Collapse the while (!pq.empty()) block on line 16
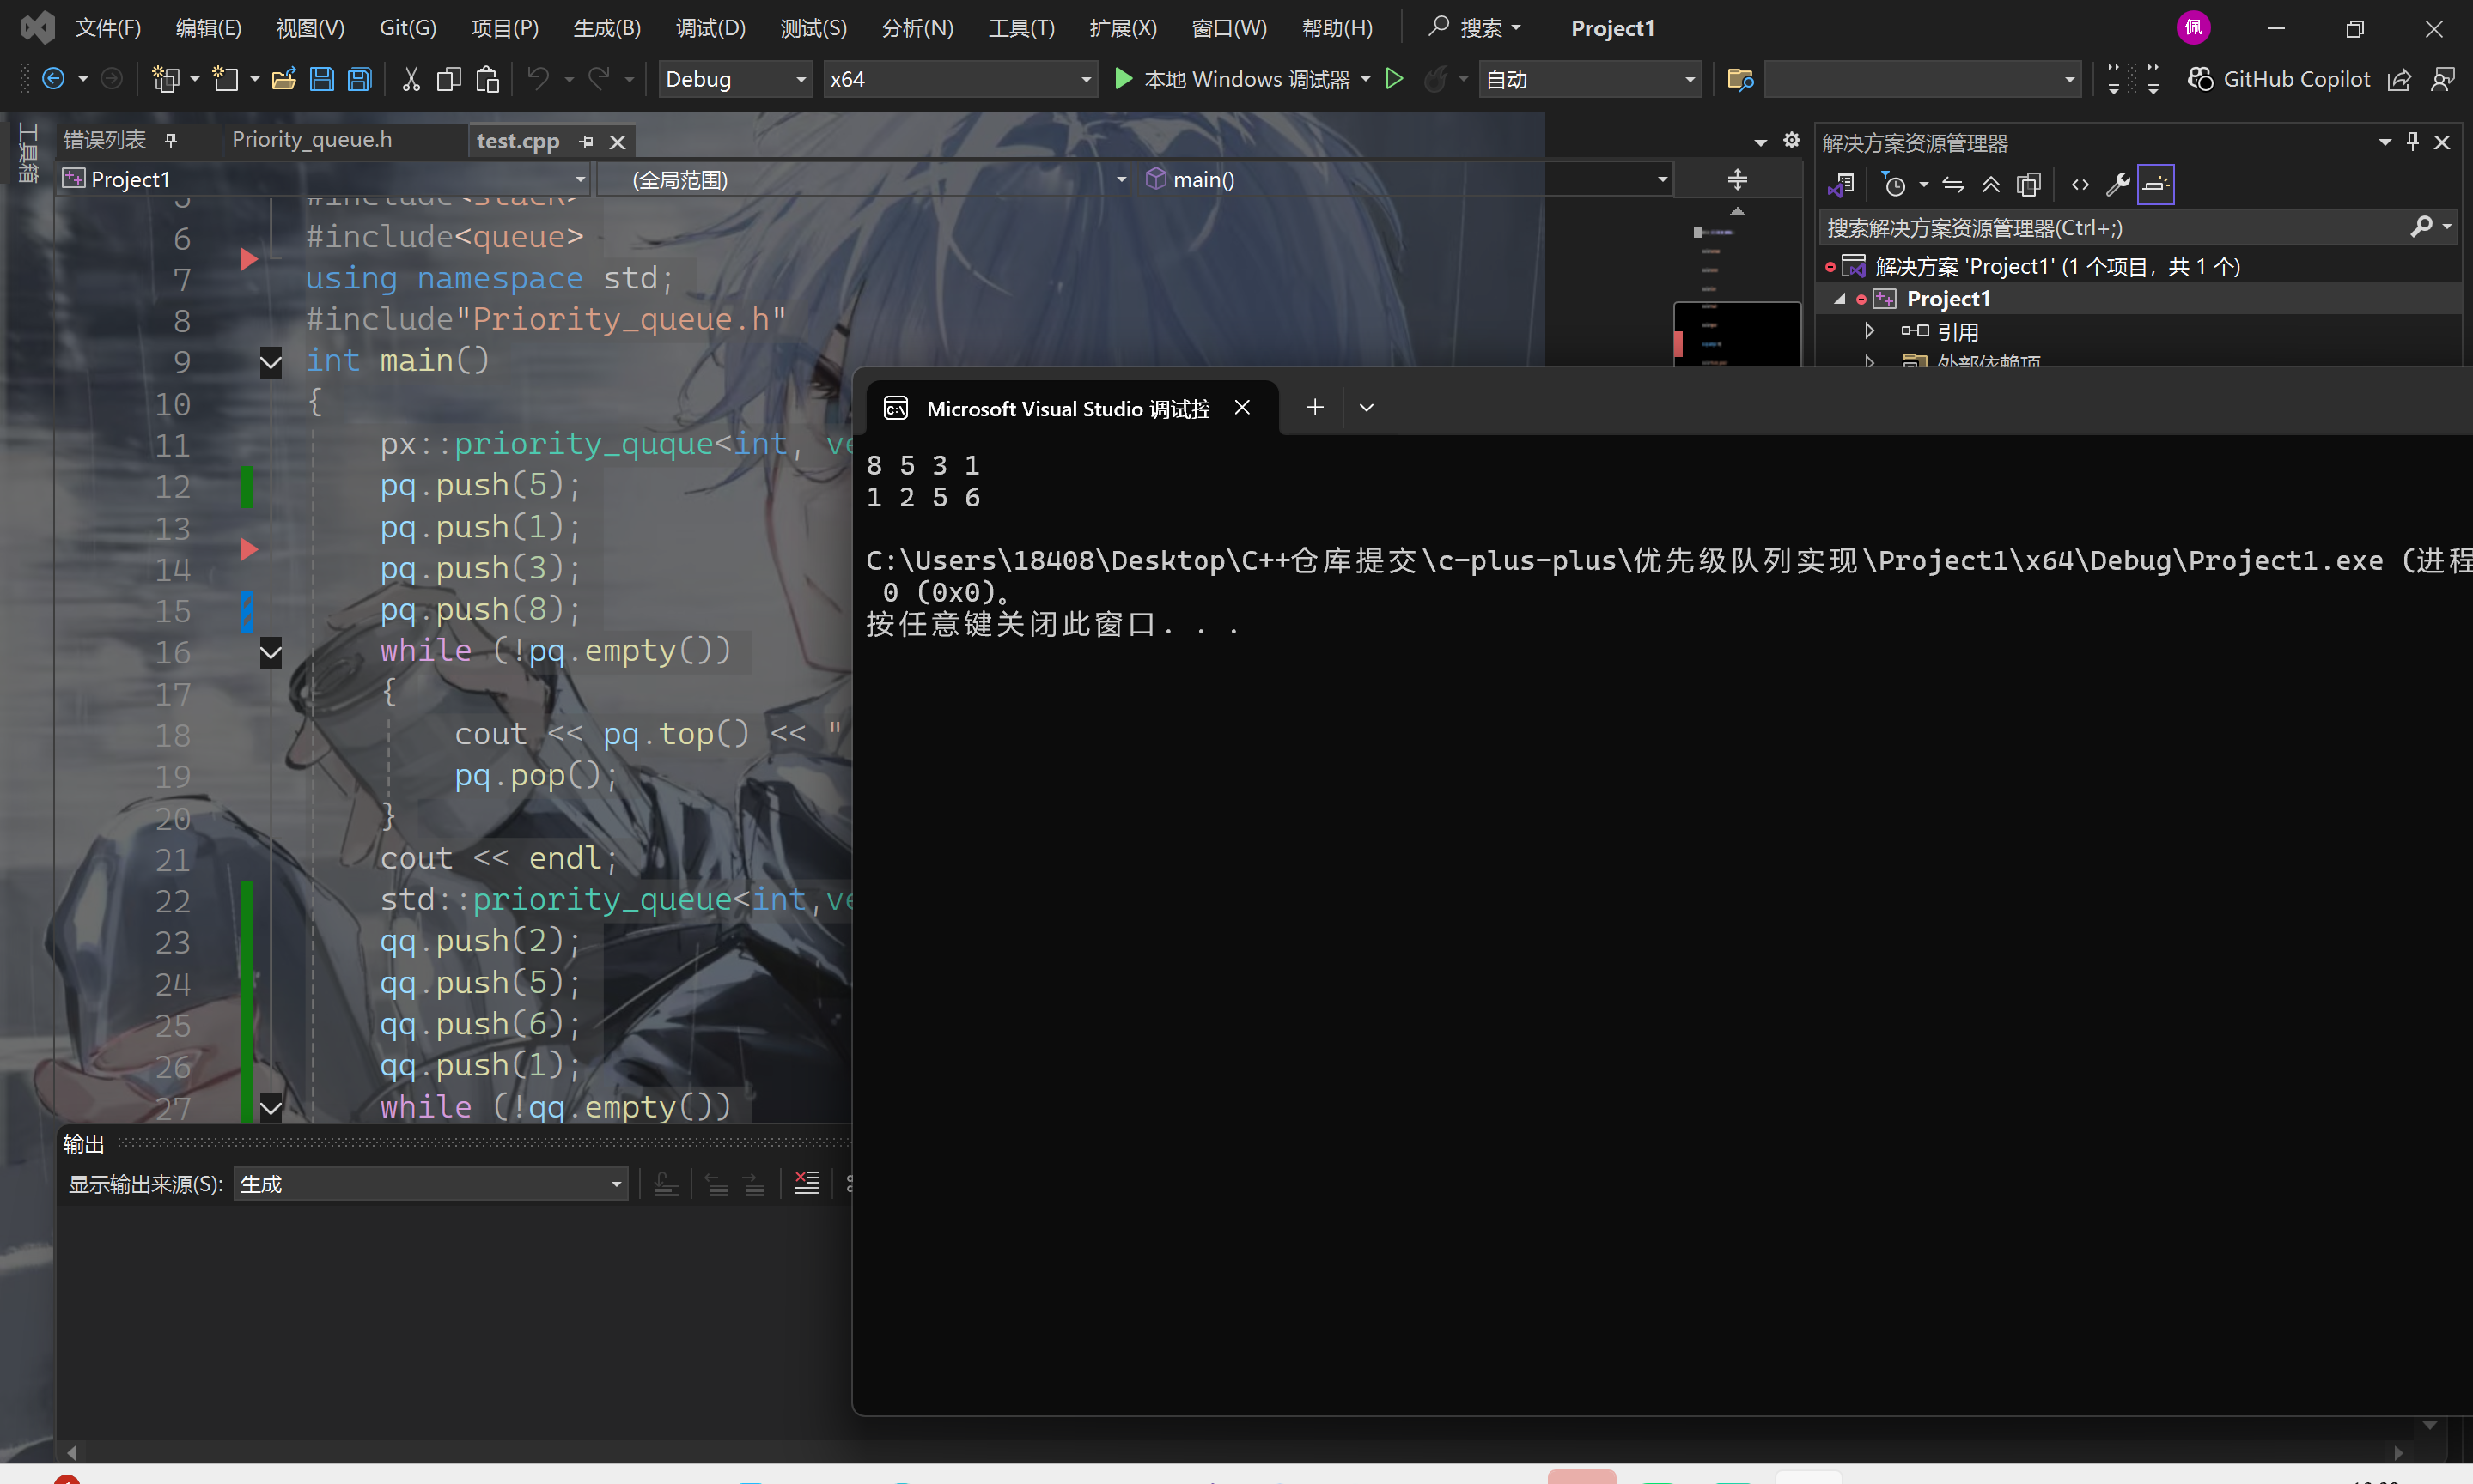Viewport: 2473px width, 1484px height. tap(271, 653)
